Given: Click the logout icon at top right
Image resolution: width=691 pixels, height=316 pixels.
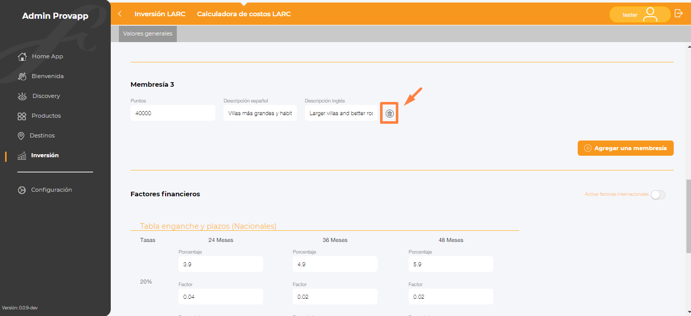Looking at the screenshot, I should point(678,14).
